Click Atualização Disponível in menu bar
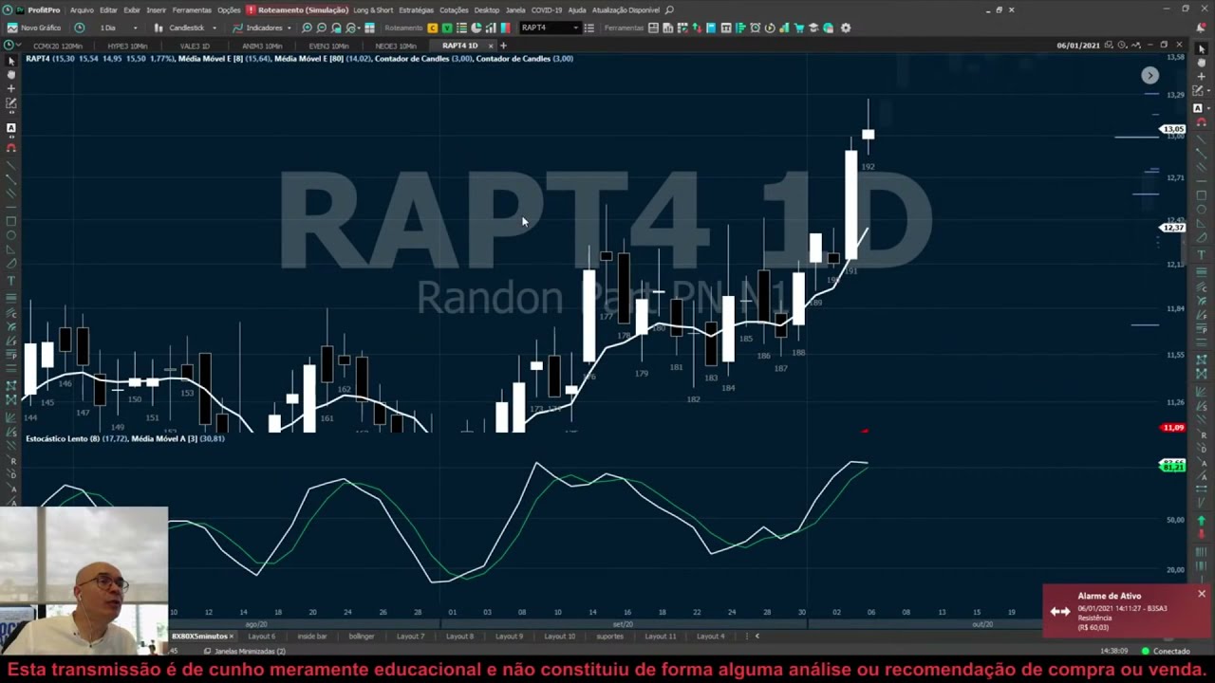This screenshot has height=683, width=1215. tap(626, 9)
